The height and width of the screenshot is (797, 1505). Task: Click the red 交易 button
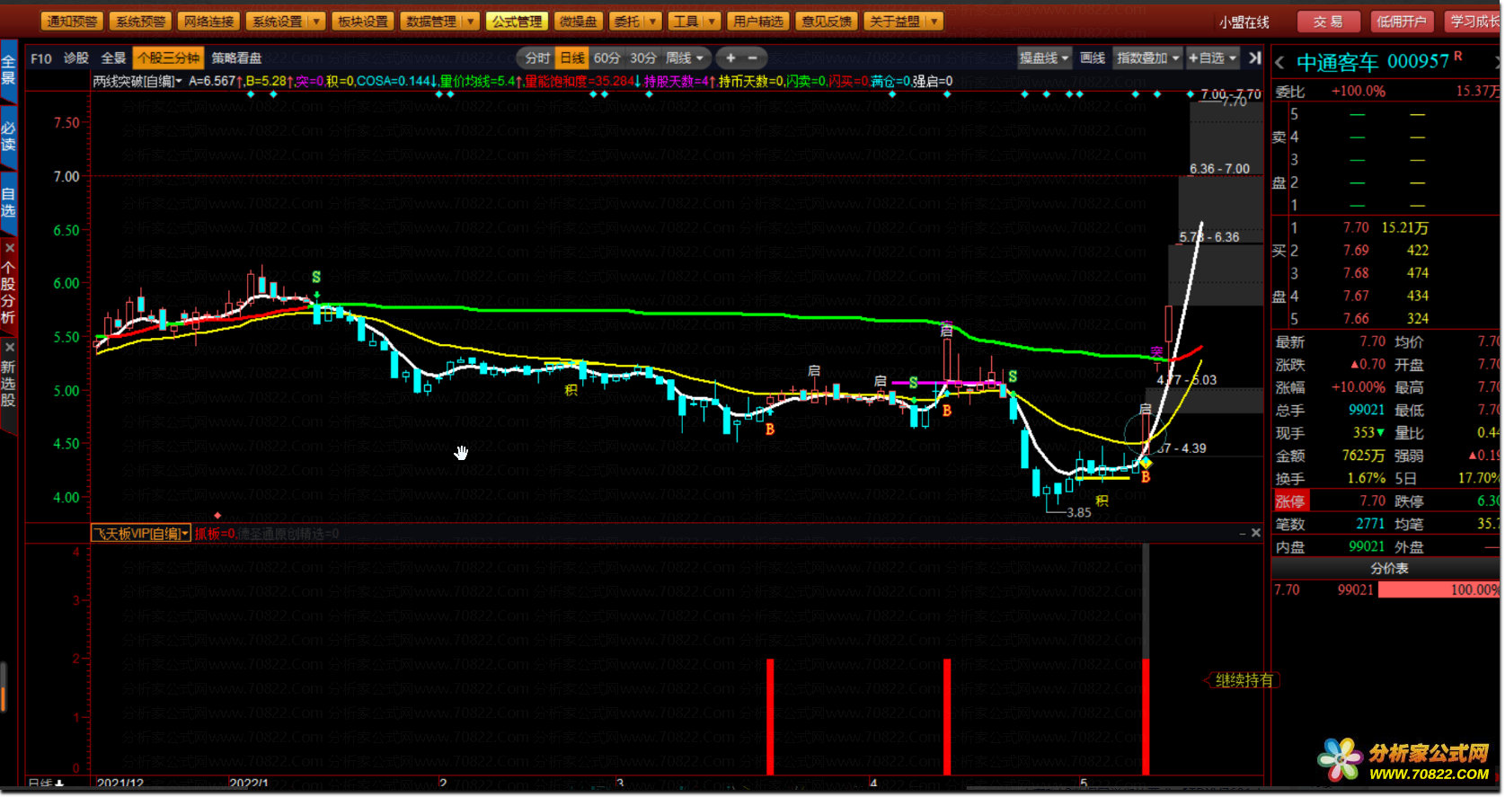1327,22
